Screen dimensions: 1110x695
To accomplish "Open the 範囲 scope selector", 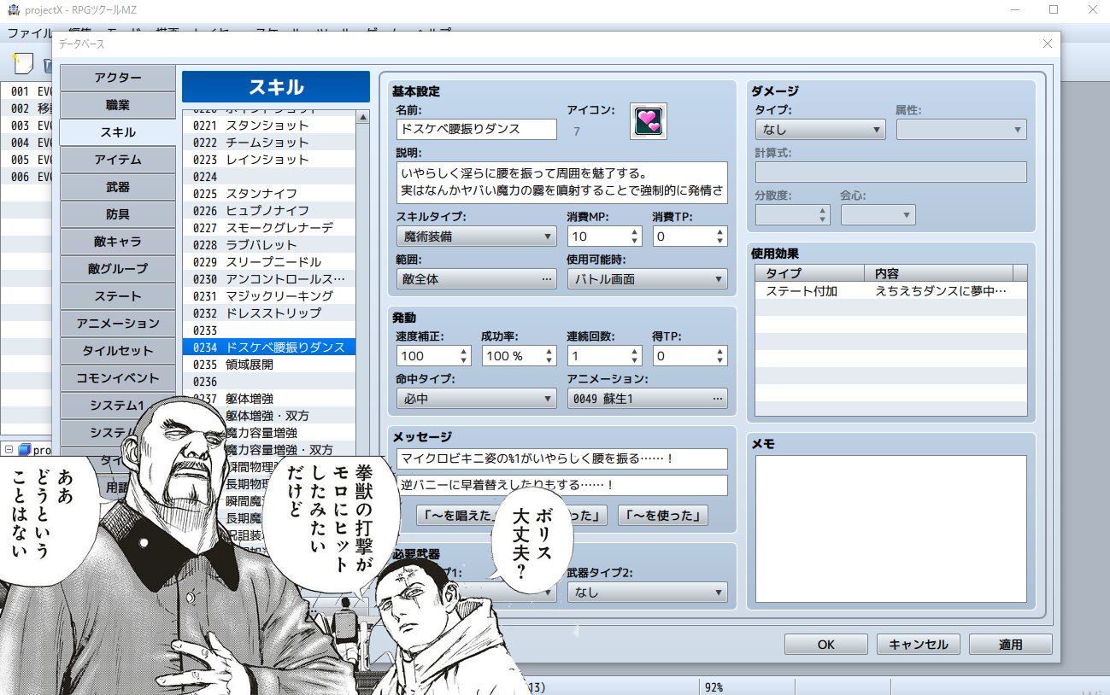I will (476, 279).
